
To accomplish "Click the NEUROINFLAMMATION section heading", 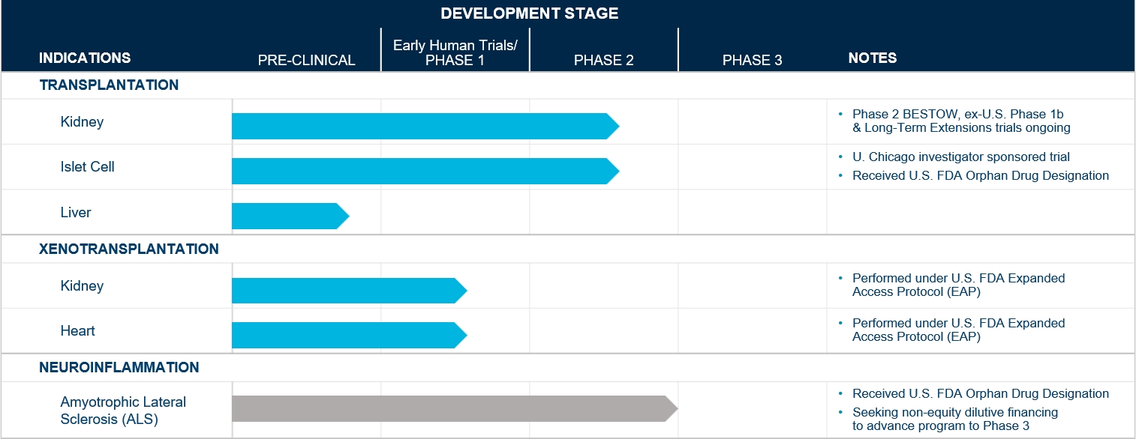I will (x=119, y=368).
